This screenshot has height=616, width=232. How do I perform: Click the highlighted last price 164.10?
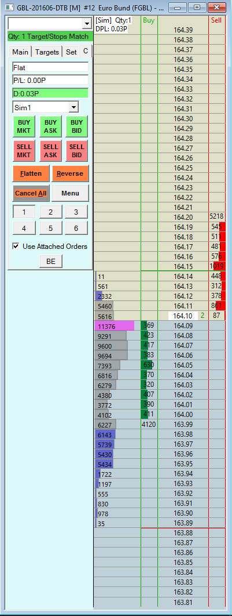183,316
